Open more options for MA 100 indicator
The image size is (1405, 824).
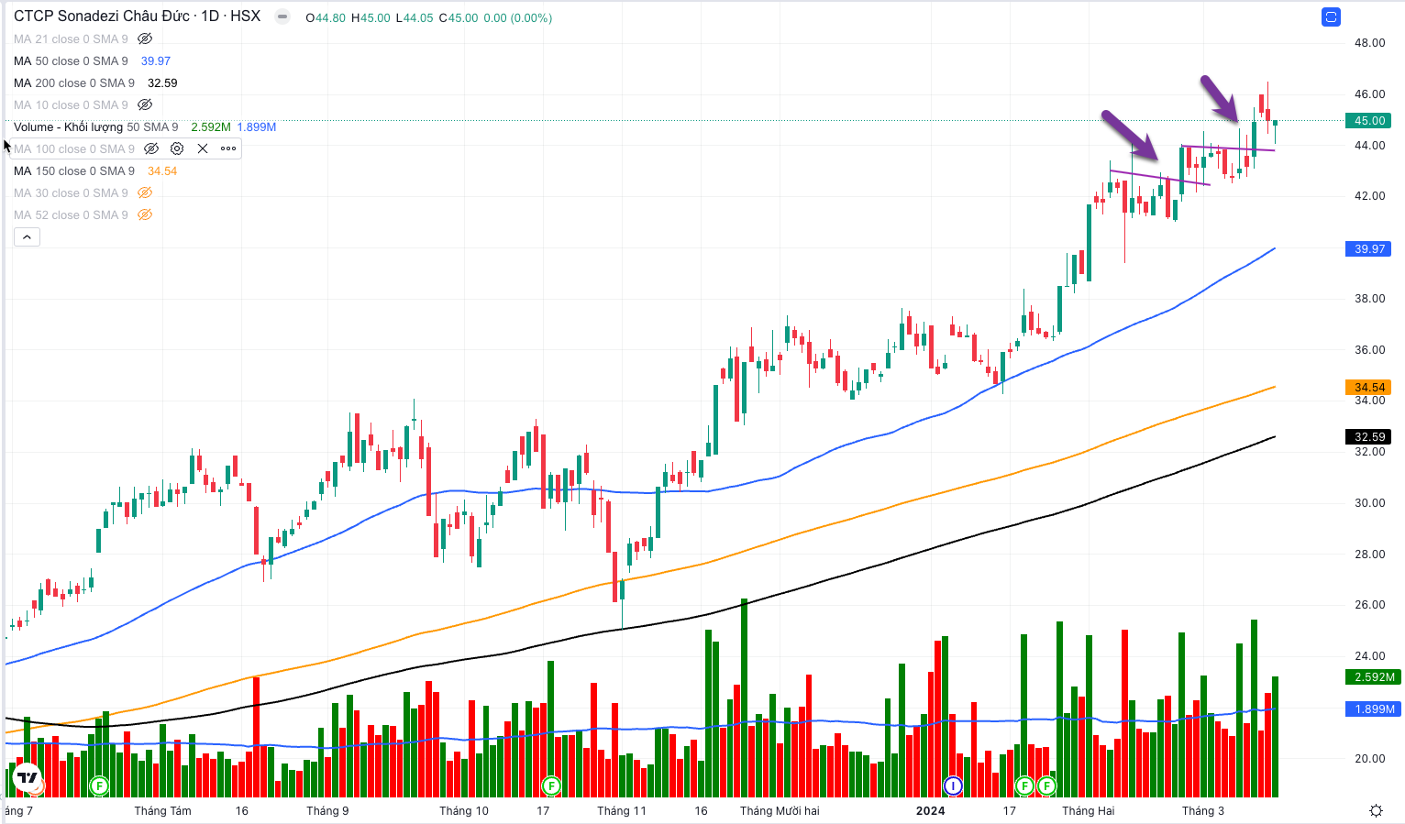(228, 148)
